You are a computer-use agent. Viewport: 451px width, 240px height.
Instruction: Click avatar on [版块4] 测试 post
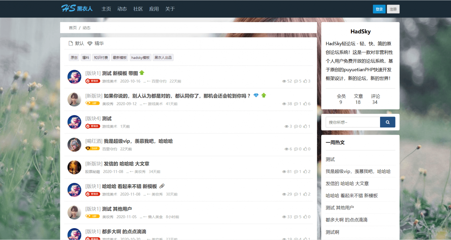(74, 122)
